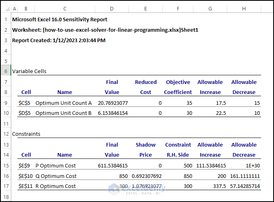The image size is (274, 202).
Task: Select column C header
Action: [x=65, y=9]
